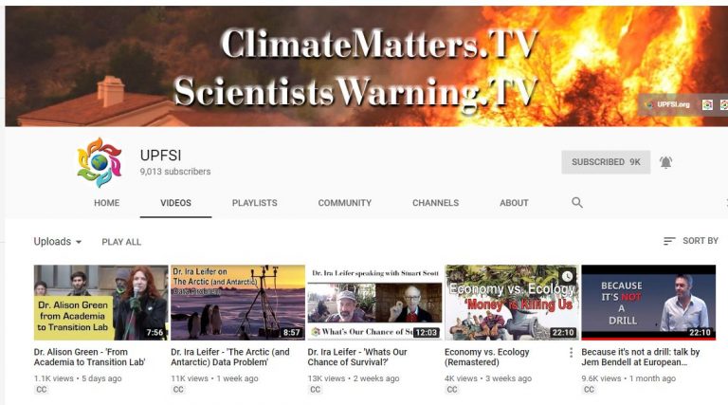Open the Arctic Data Problem video thumbnail

tap(238, 303)
